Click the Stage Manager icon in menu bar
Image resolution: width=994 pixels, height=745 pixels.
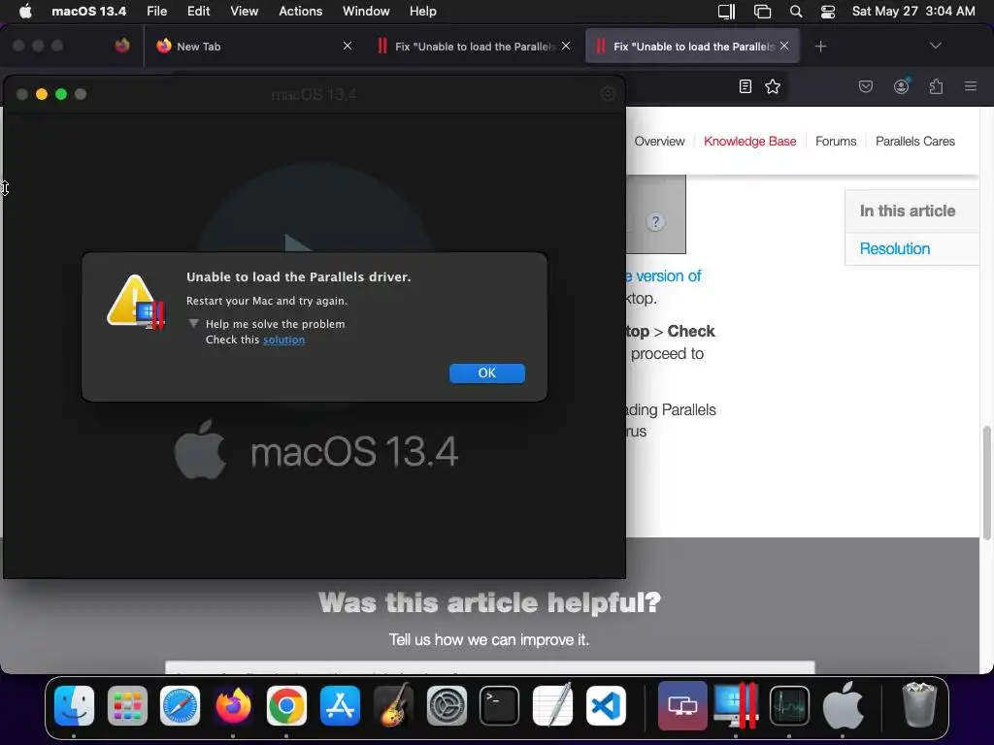point(762,12)
